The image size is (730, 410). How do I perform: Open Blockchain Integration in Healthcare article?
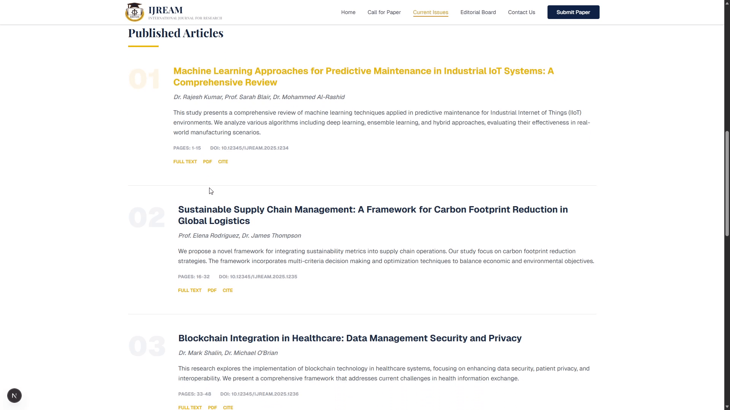click(350, 338)
